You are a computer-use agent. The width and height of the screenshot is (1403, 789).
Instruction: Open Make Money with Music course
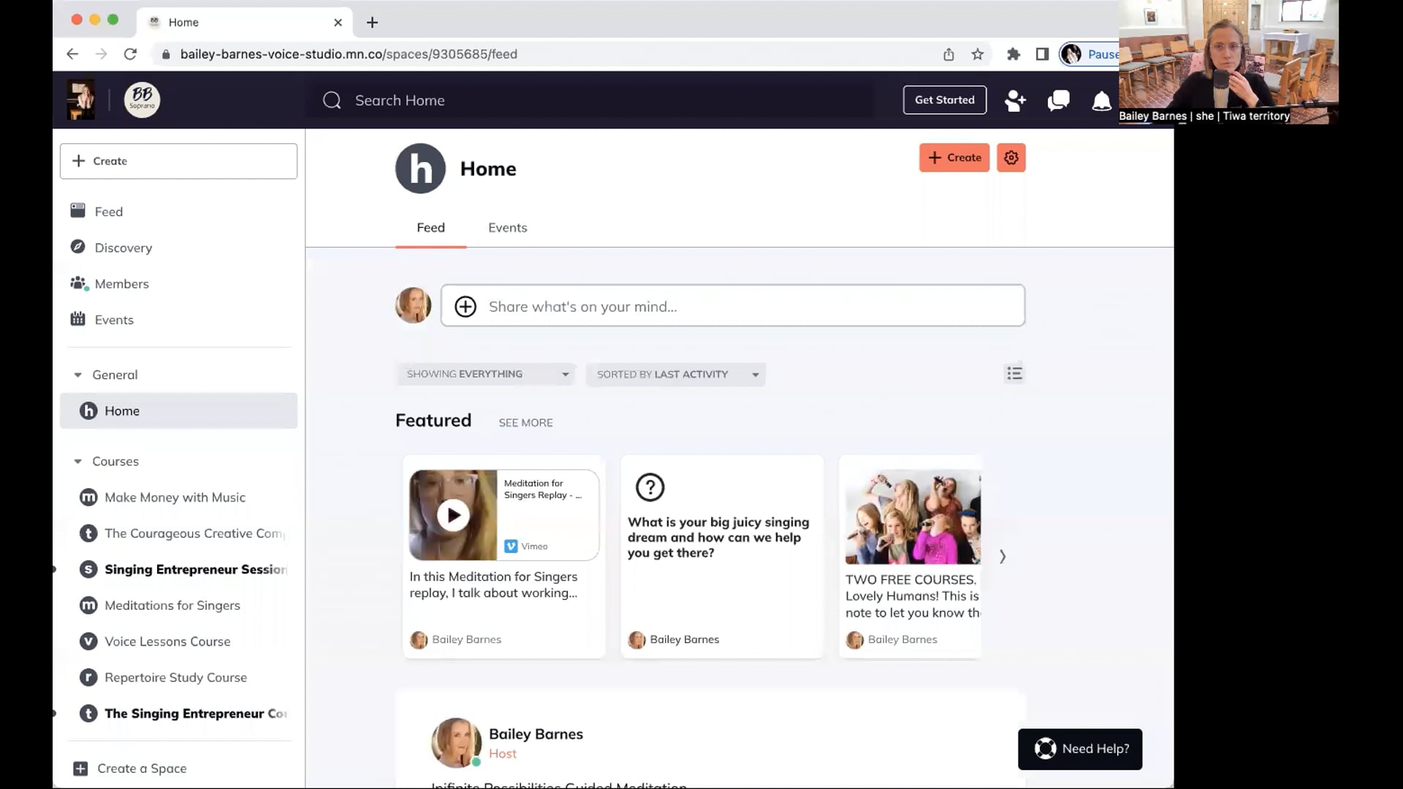(x=175, y=498)
